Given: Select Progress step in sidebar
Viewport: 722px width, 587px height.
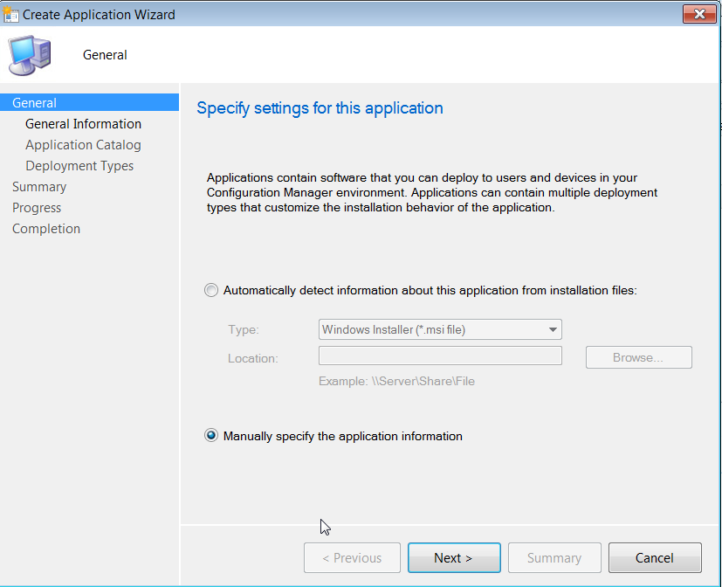Looking at the screenshot, I should (37, 208).
